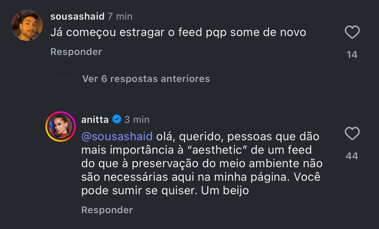Show the 44 likes on Anitta's reply
Image resolution: width=379 pixels, height=229 pixels.
point(352,156)
